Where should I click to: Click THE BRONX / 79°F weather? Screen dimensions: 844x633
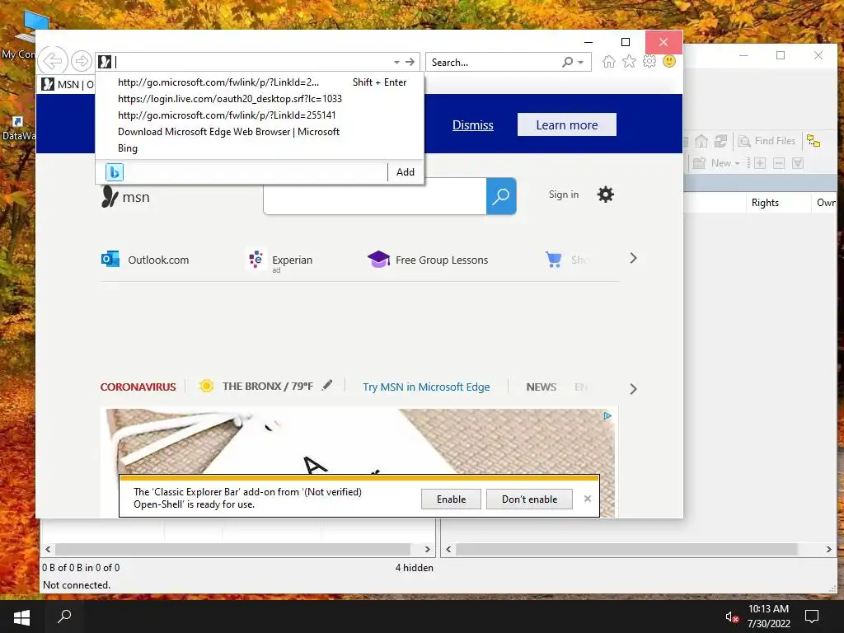point(256,386)
